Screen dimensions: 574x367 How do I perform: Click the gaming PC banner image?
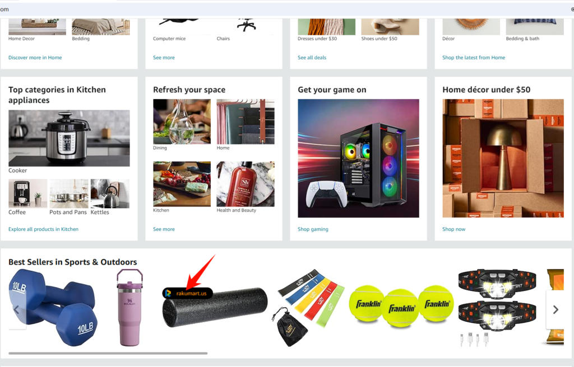coord(358,158)
